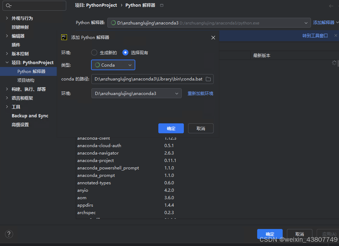Viewport: 339px width, 246px height.
Task: Open Backup and Sync settings
Action: [x=30, y=116]
